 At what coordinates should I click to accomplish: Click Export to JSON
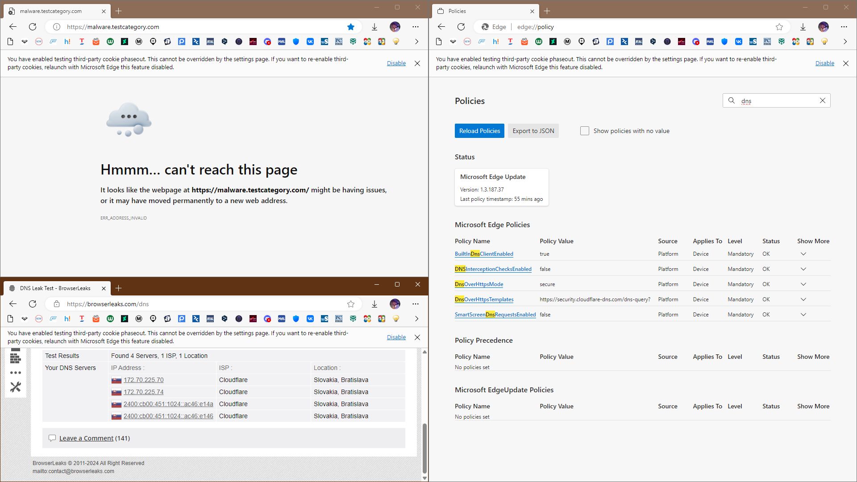(x=533, y=131)
